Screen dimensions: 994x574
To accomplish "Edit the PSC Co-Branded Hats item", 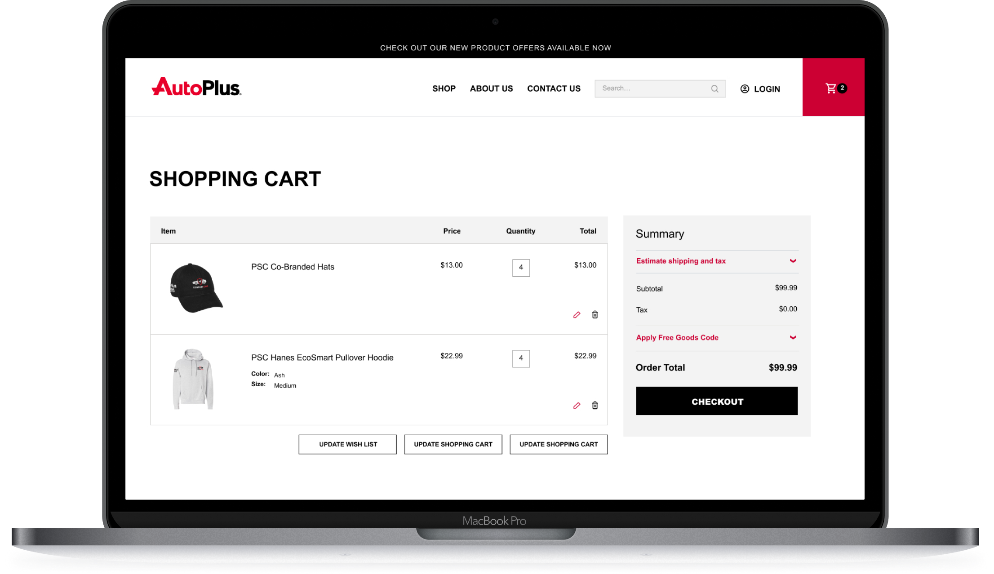I will tap(577, 315).
